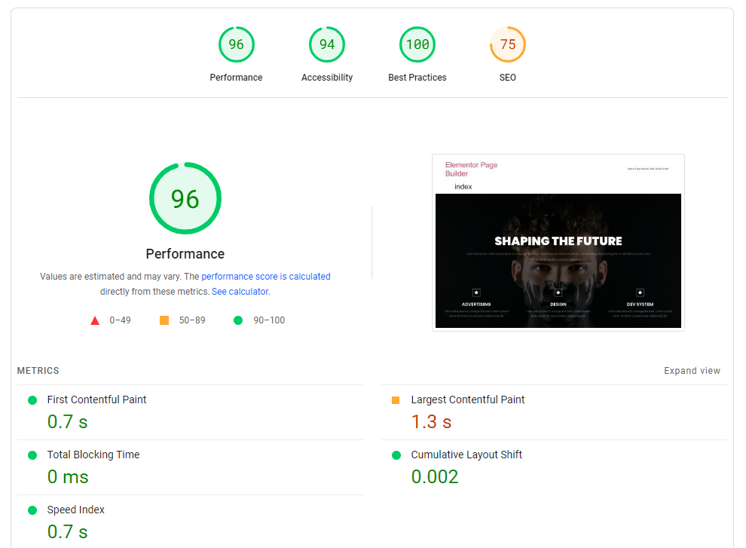
Task: Jump to the SEO score gauge 75
Action: (x=508, y=44)
